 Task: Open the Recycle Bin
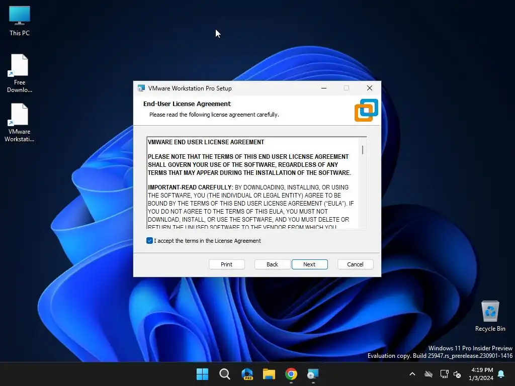490,316
